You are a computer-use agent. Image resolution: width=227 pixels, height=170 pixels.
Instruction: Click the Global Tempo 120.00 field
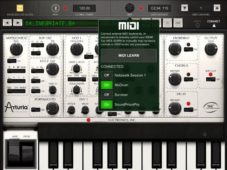click(85, 8)
